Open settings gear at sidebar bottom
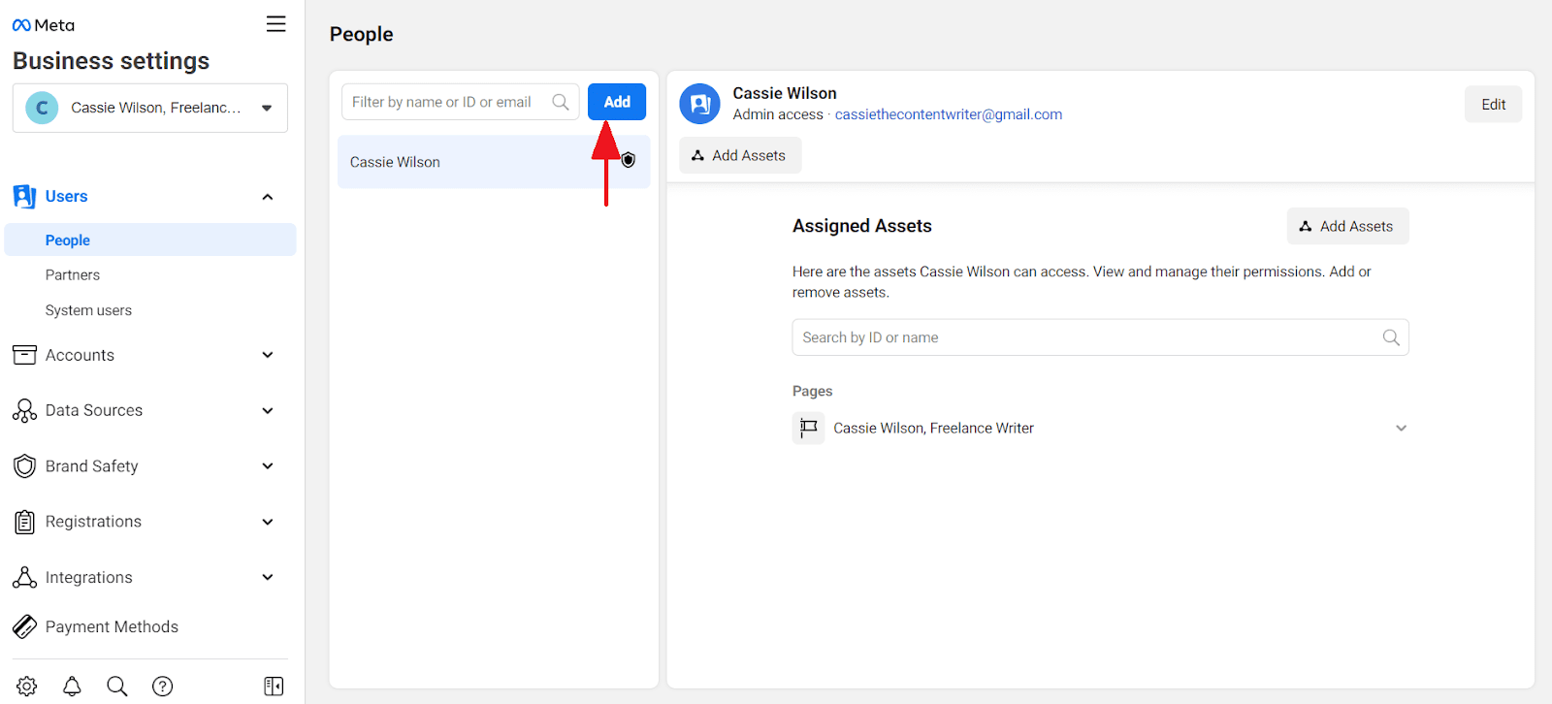Image resolution: width=1552 pixels, height=704 pixels. coord(27,687)
